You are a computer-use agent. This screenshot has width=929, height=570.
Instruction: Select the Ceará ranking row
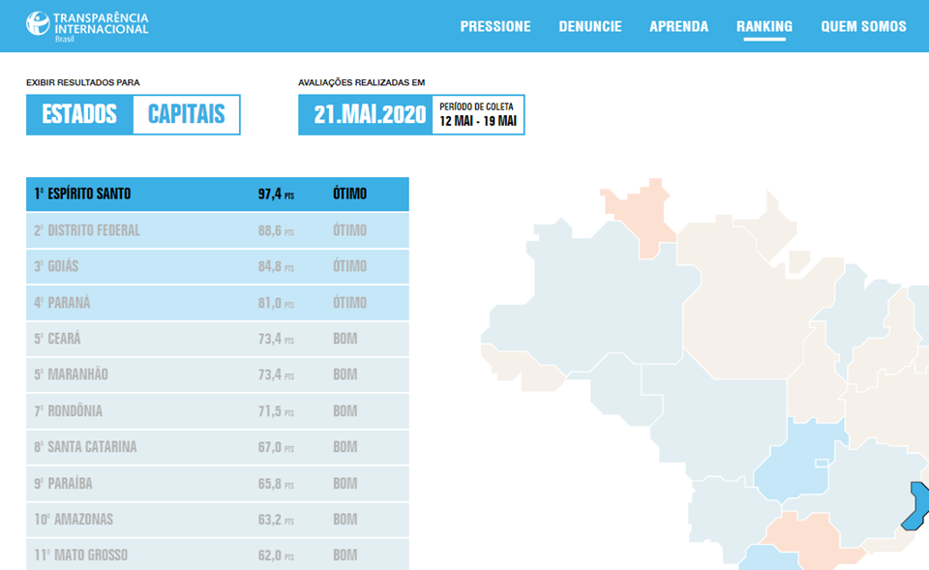pyautogui.click(x=217, y=339)
